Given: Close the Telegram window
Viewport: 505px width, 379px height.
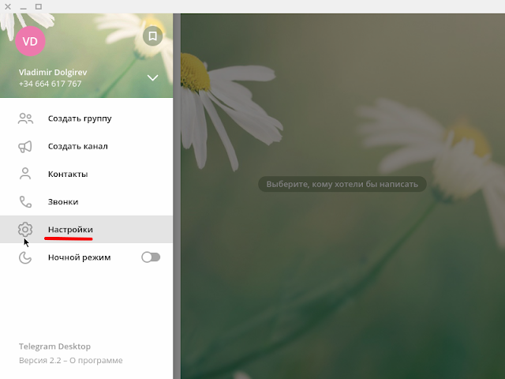Looking at the screenshot, I should pos(8,6).
